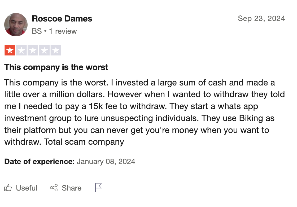Click 'Total scam company' closing sentence
Screen dimensions: 297x207
[x=84, y=142]
